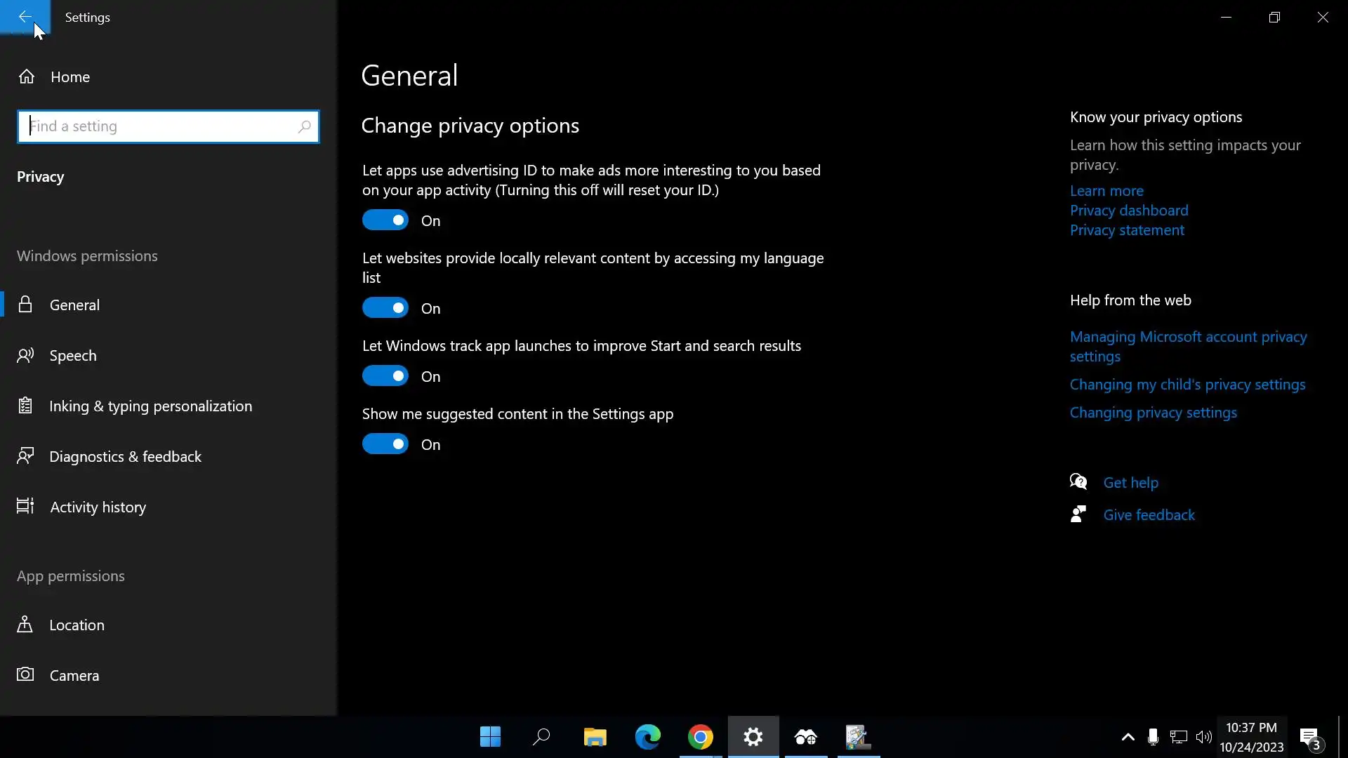Toggle off Windows app launch tracking
The image size is (1348, 758).
385,376
